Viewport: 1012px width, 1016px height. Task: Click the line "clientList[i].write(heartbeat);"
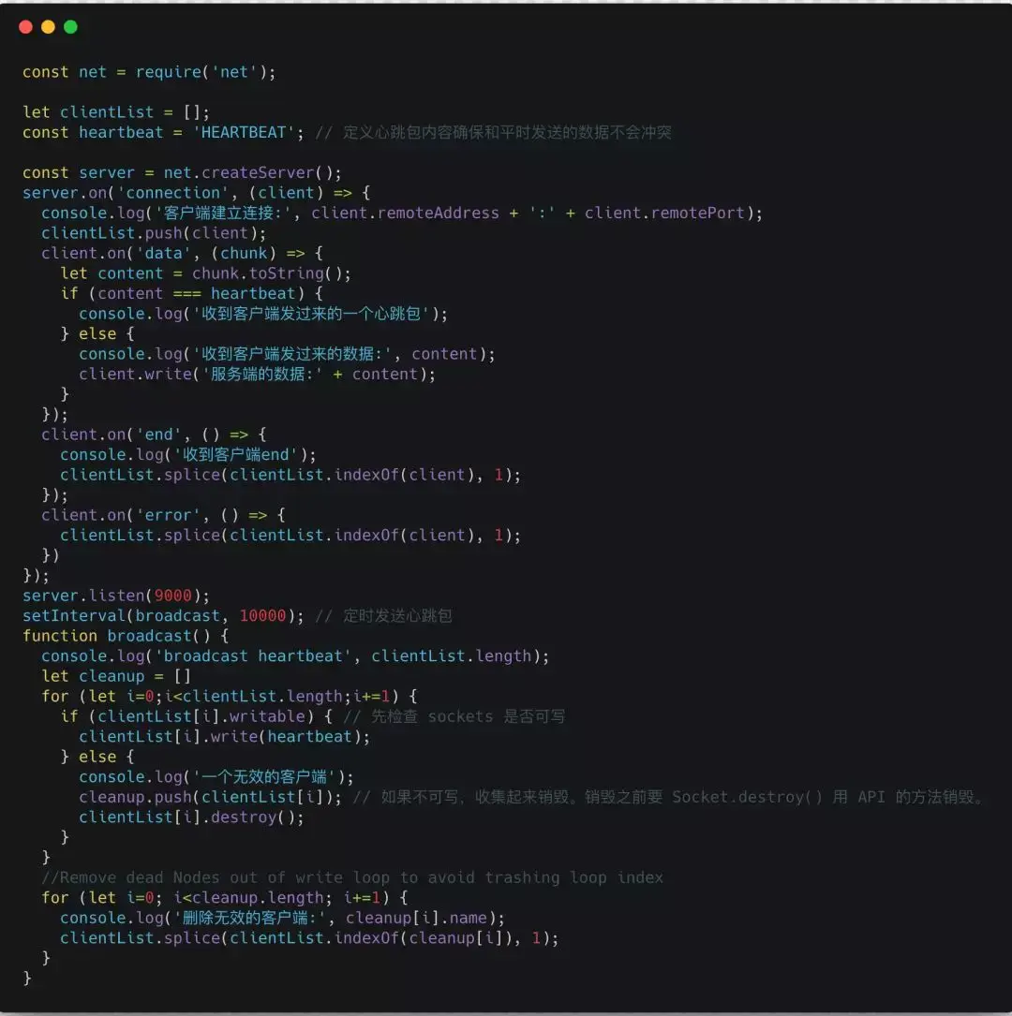(224, 736)
